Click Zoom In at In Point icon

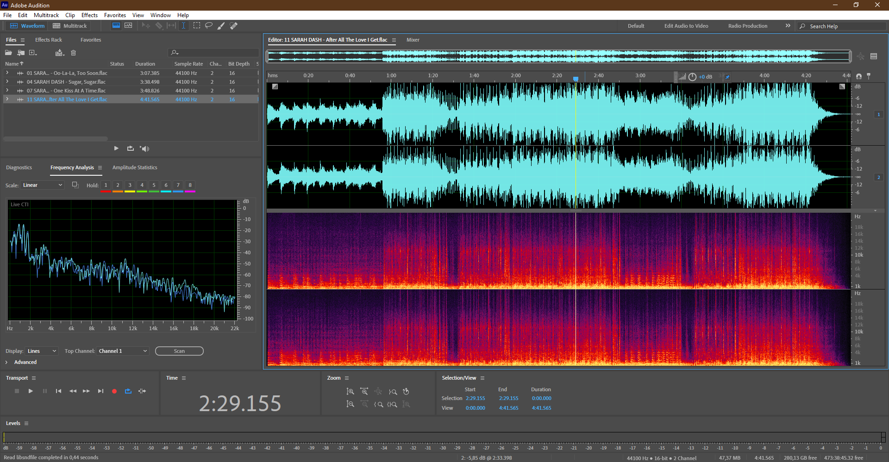(378, 404)
